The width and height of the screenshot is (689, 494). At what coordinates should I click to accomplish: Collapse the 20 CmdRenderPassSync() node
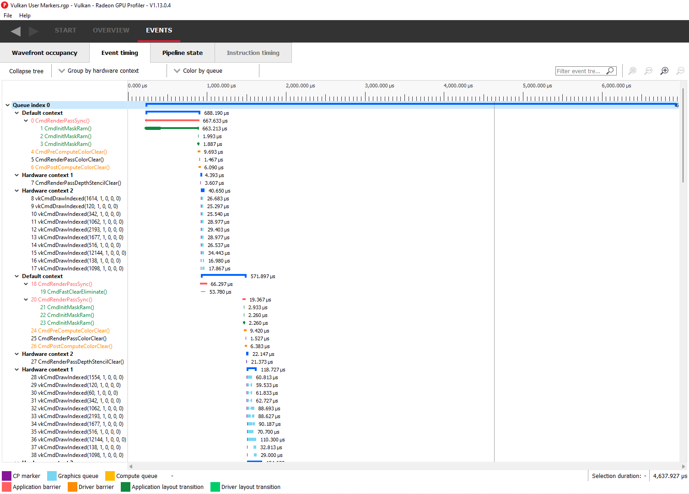pyautogui.click(x=26, y=300)
